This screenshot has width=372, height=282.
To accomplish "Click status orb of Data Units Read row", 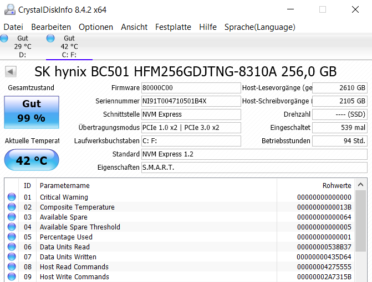I will click(12, 247).
